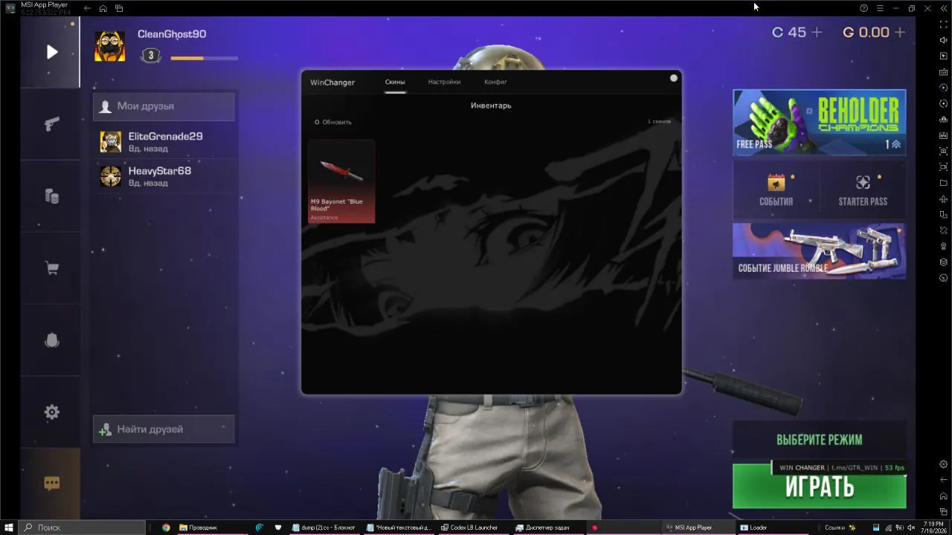Open game settings gear in left sidebar
The width and height of the screenshot is (952, 535).
(51, 412)
